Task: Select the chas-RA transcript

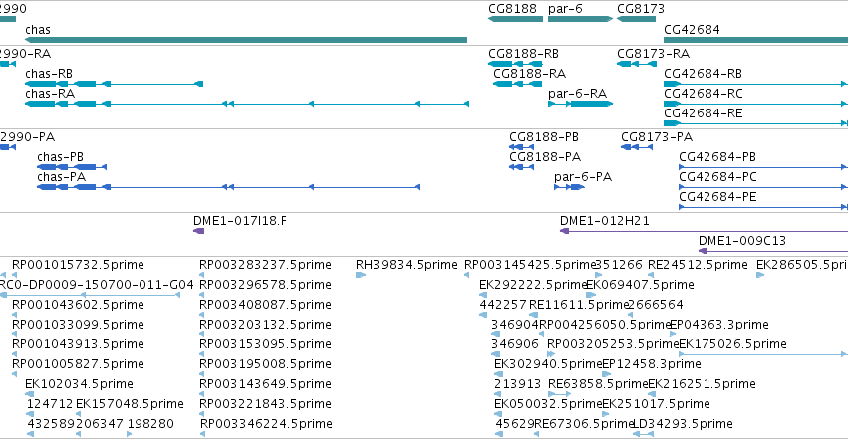Action: [x=246, y=104]
